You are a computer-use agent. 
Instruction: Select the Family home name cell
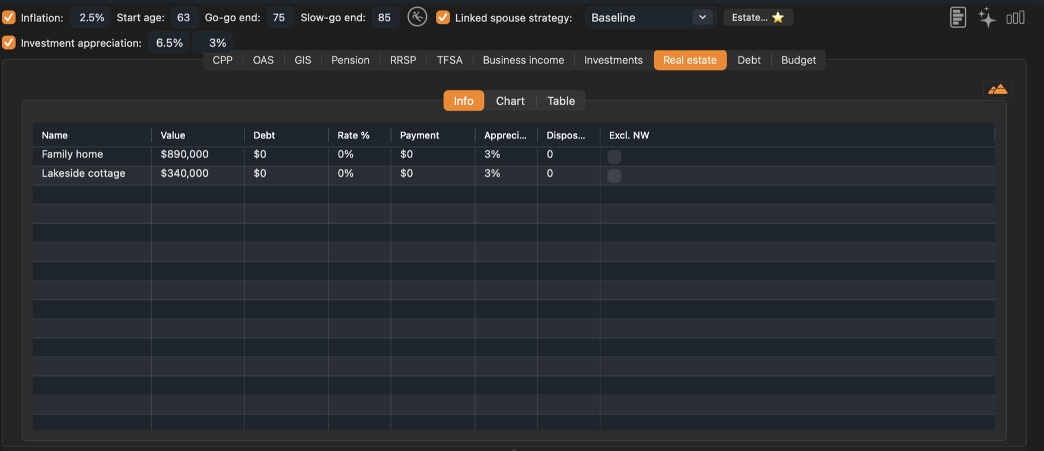click(x=92, y=154)
